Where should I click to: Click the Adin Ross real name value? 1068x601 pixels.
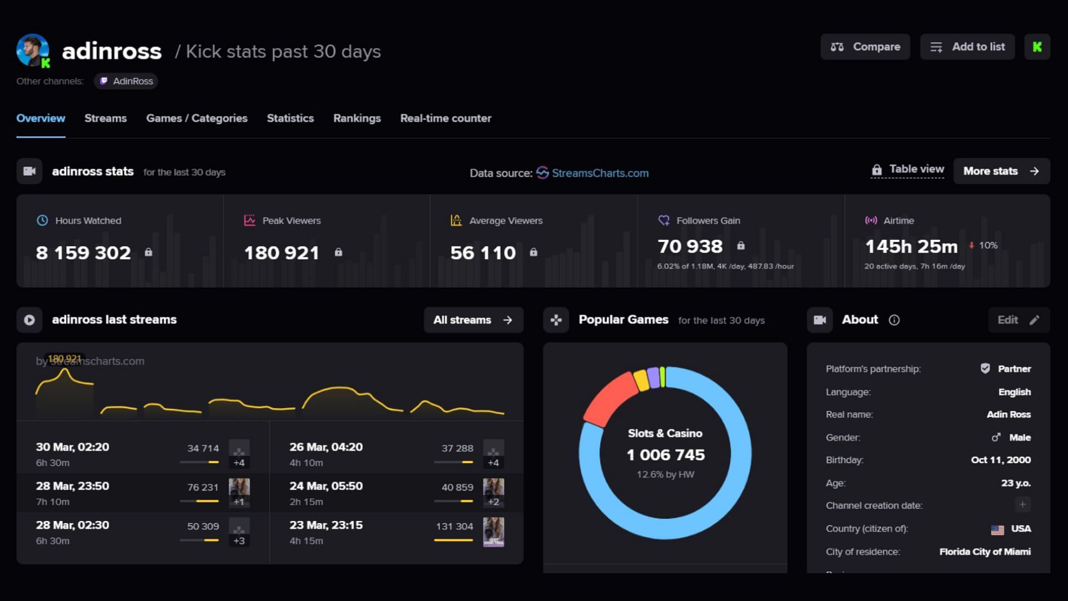[x=1008, y=415]
